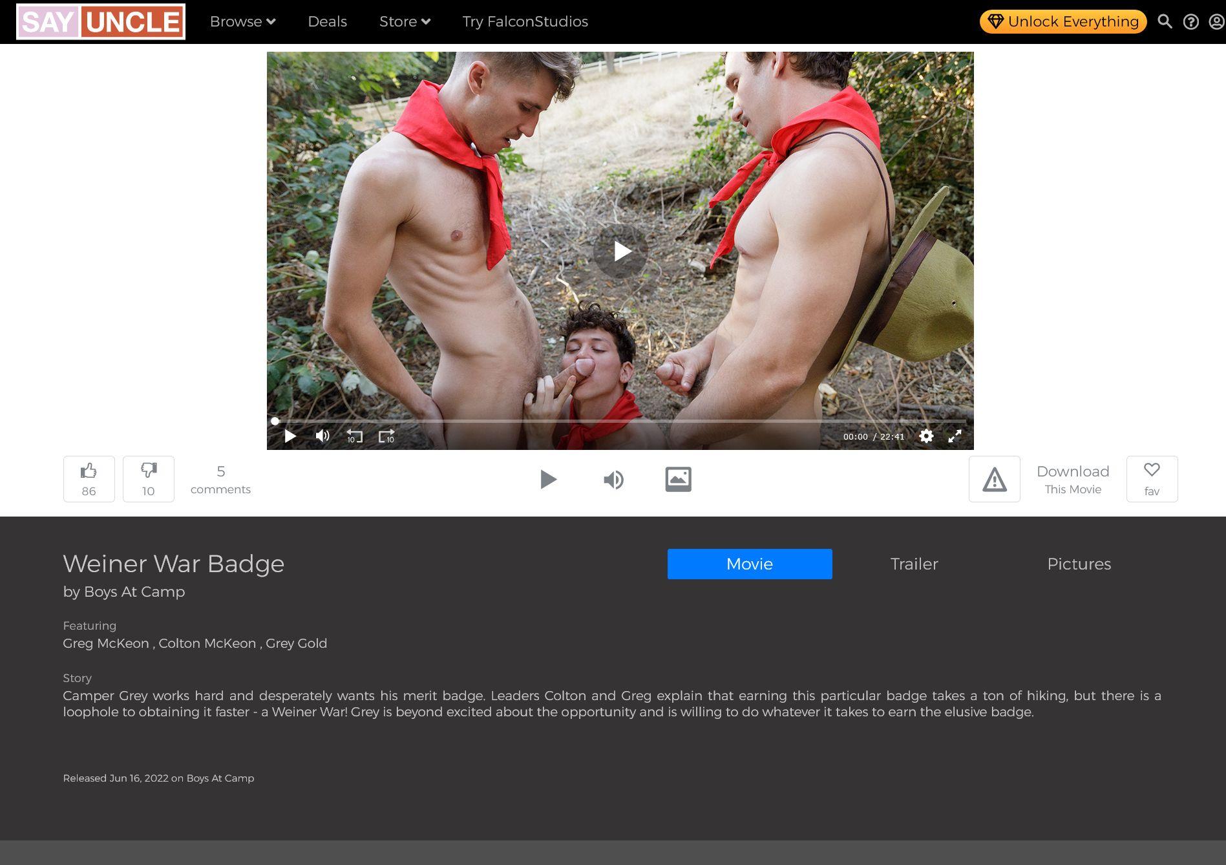Image resolution: width=1226 pixels, height=865 pixels.
Task: Click the Unlock Everything button
Action: click(x=1063, y=22)
